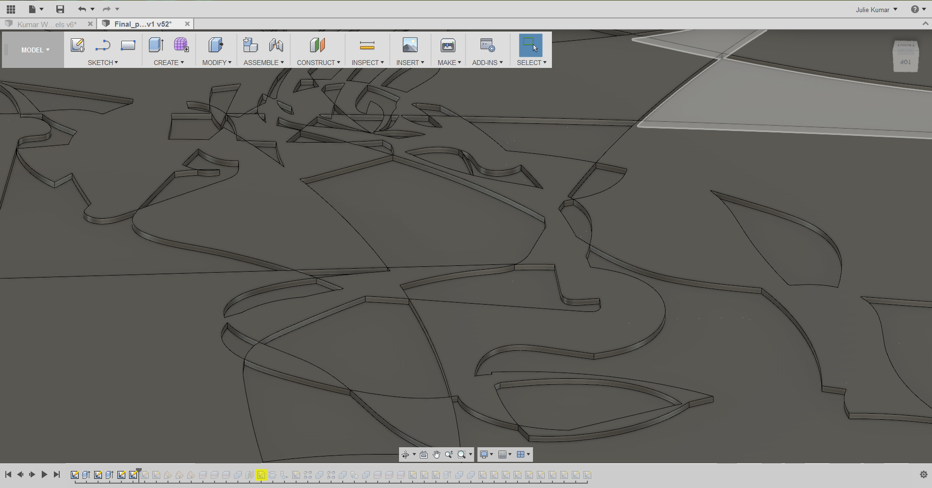Click the Viewports layout icon
Image resolution: width=932 pixels, height=488 pixels.
(x=520, y=455)
